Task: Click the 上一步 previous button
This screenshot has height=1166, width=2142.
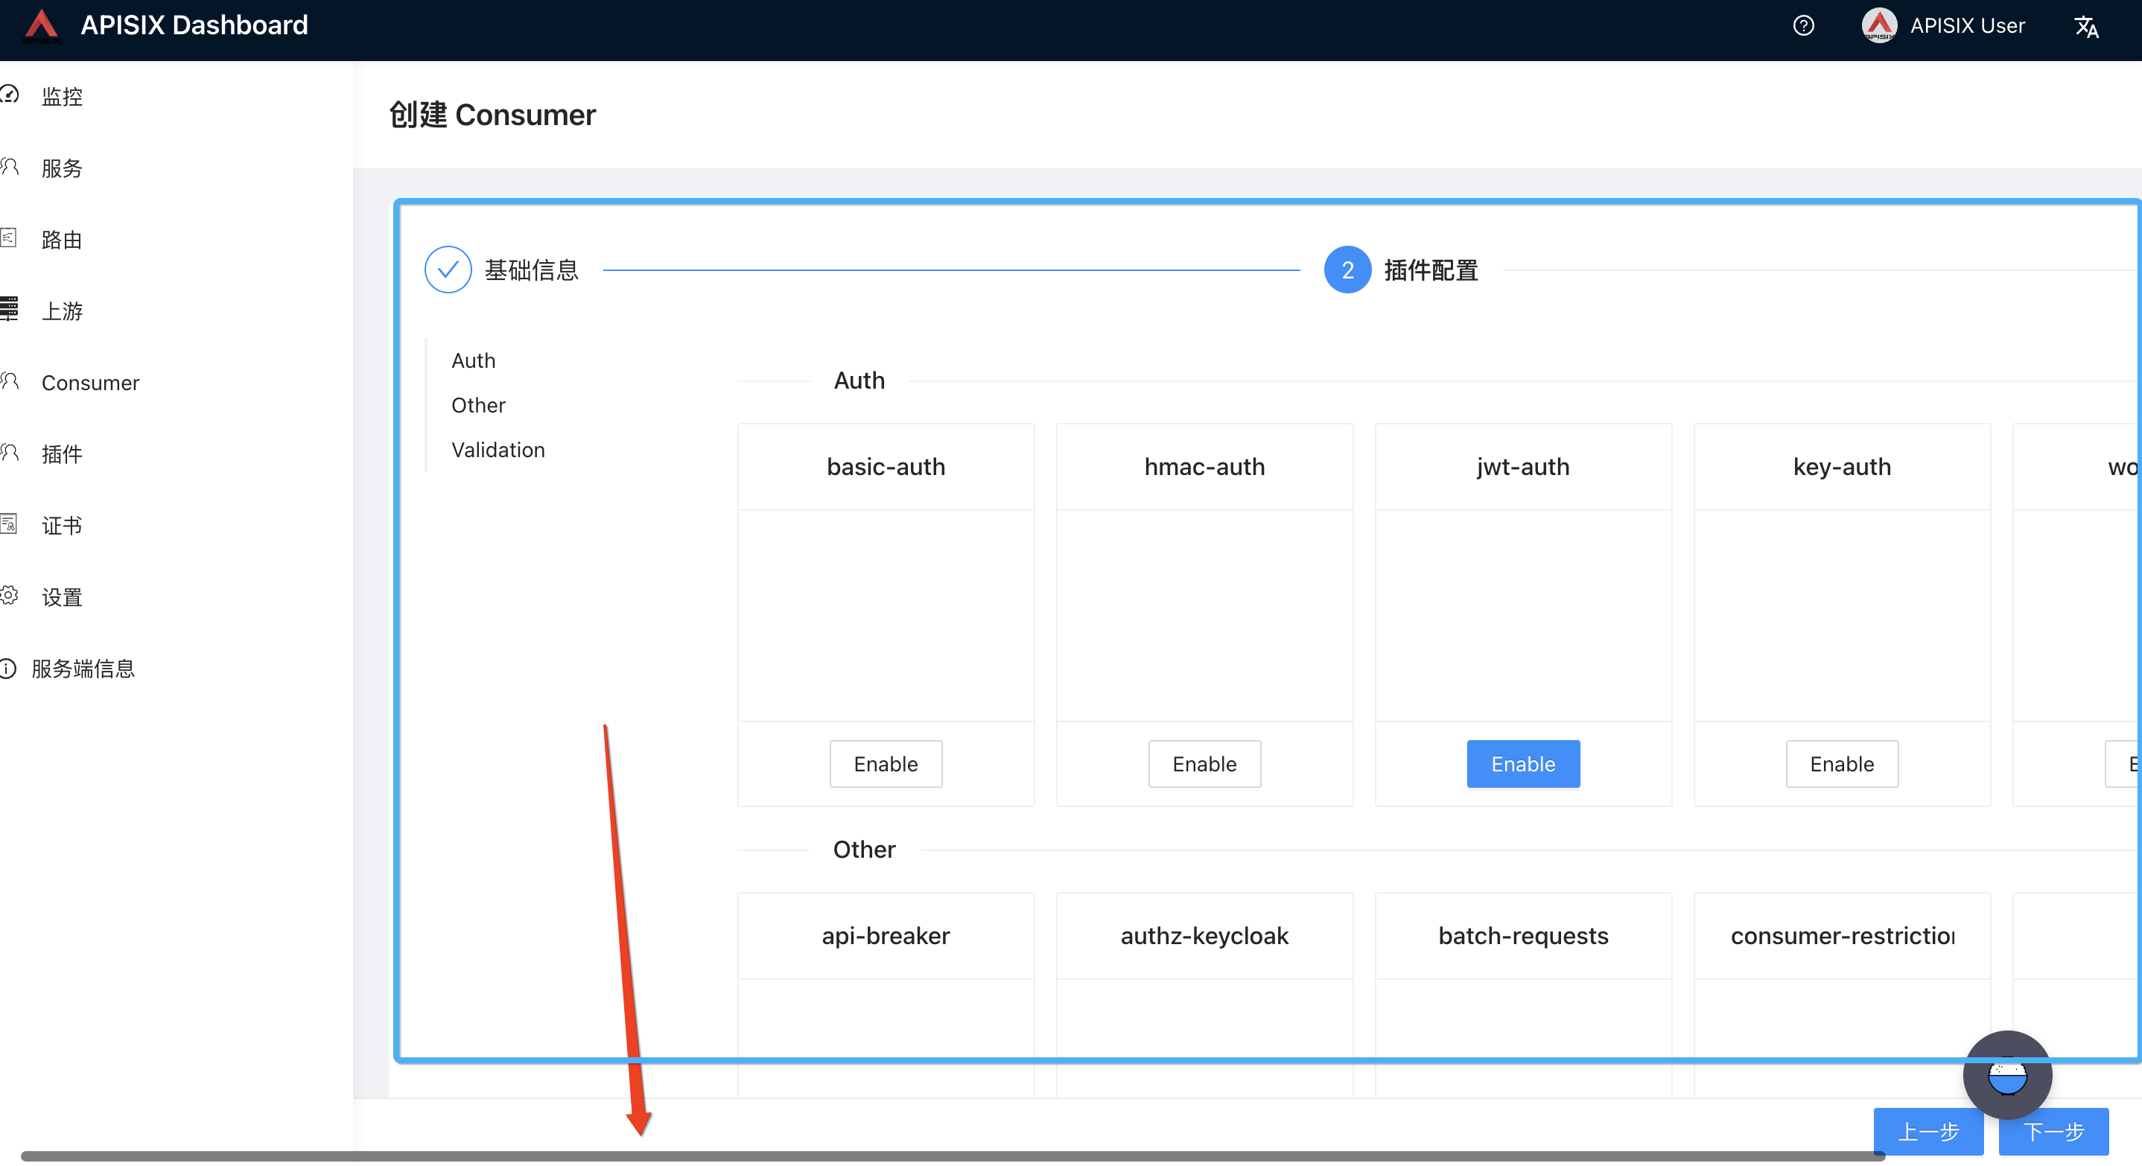Action: pos(1928,1131)
